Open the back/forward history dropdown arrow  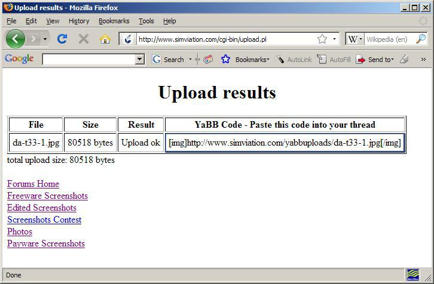45,39
